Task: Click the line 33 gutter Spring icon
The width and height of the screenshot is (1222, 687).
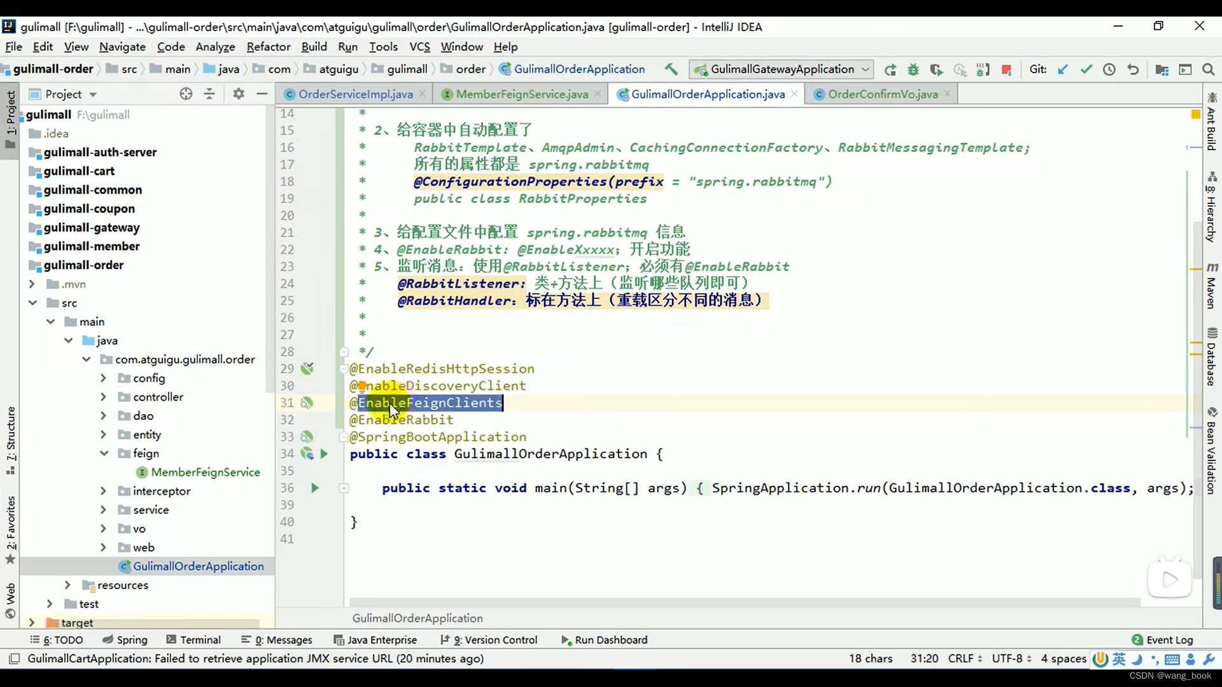Action: pos(307,437)
